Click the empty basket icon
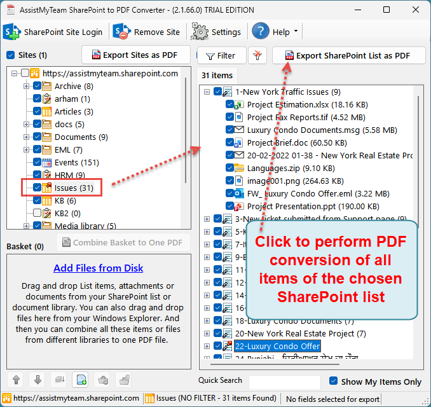Screen dimensions: 431x407 tap(124, 380)
